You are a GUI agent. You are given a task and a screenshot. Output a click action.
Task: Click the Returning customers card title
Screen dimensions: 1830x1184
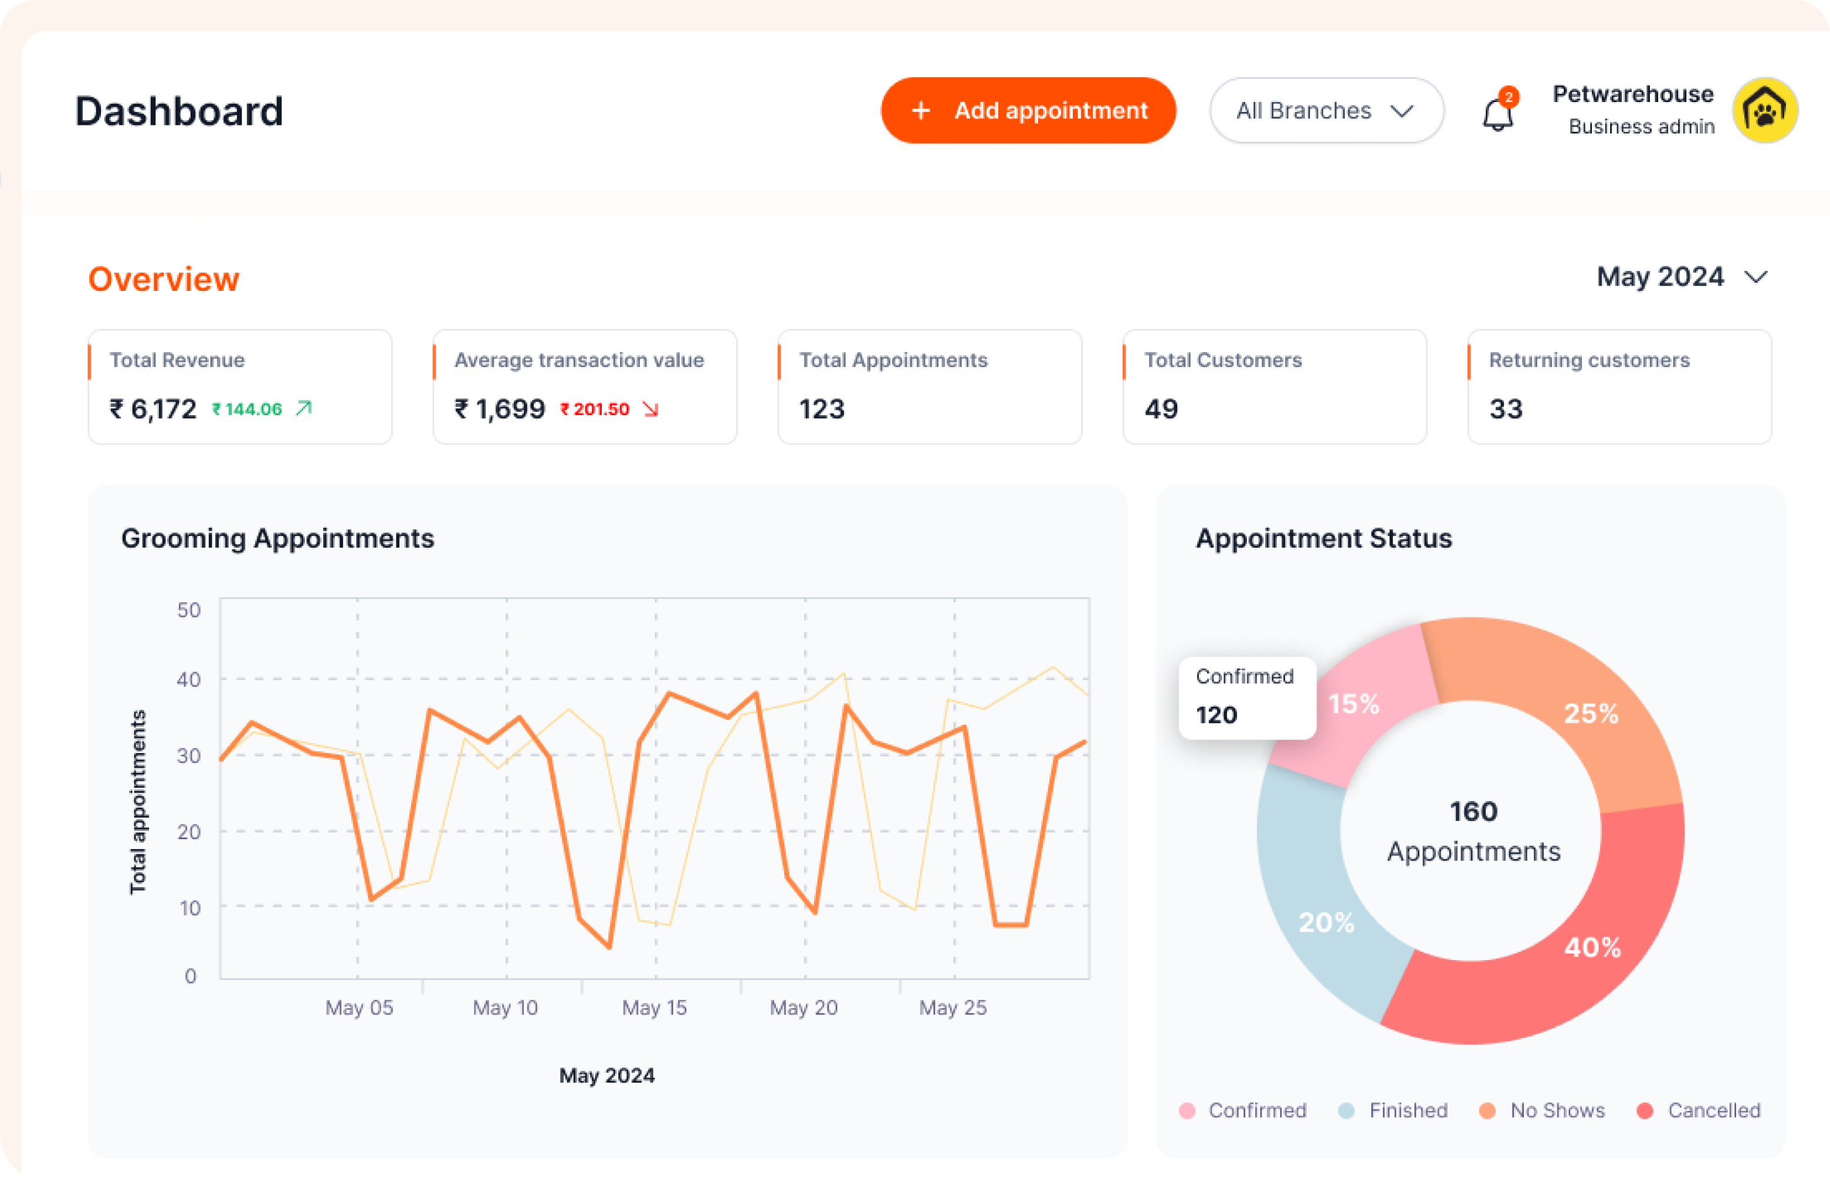[1588, 360]
